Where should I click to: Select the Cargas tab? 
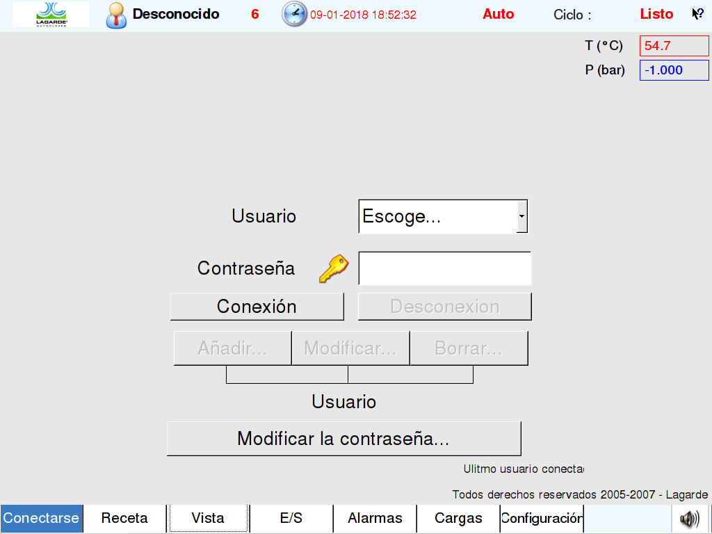click(x=458, y=519)
